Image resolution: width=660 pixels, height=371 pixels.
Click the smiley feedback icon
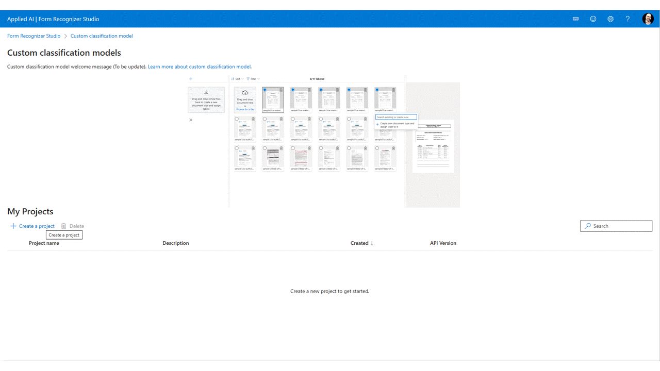point(593,19)
